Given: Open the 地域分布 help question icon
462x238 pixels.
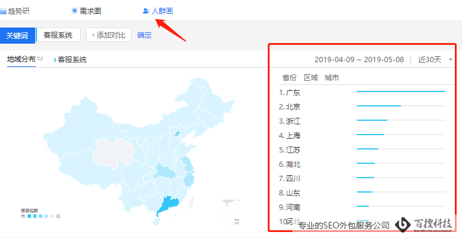Looking at the screenshot, I should pyautogui.click(x=40, y=59).
